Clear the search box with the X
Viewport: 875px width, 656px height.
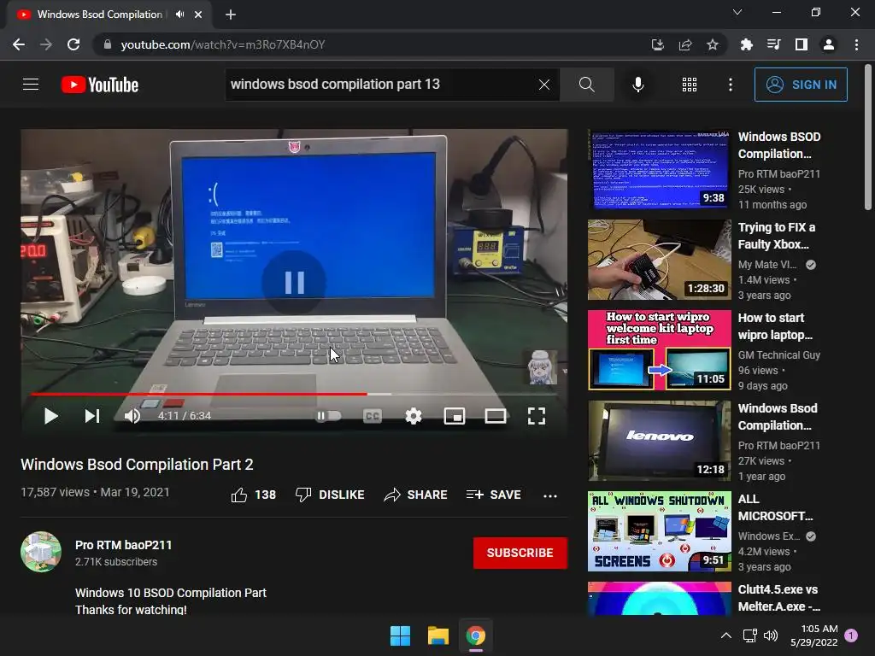tap(544, 85)
